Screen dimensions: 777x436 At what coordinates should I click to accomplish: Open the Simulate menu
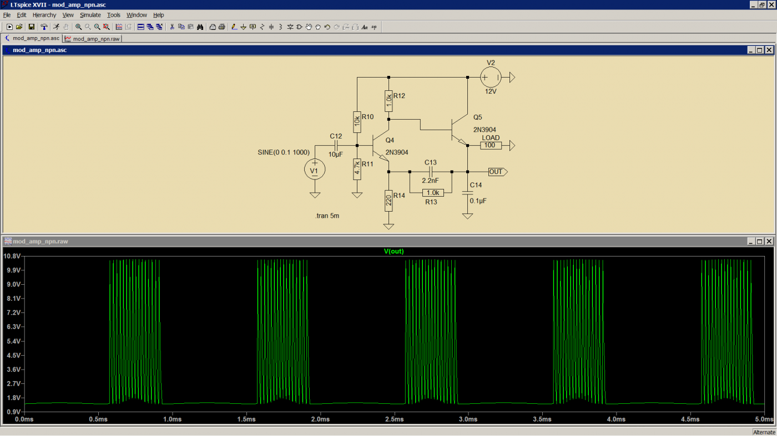90,15
